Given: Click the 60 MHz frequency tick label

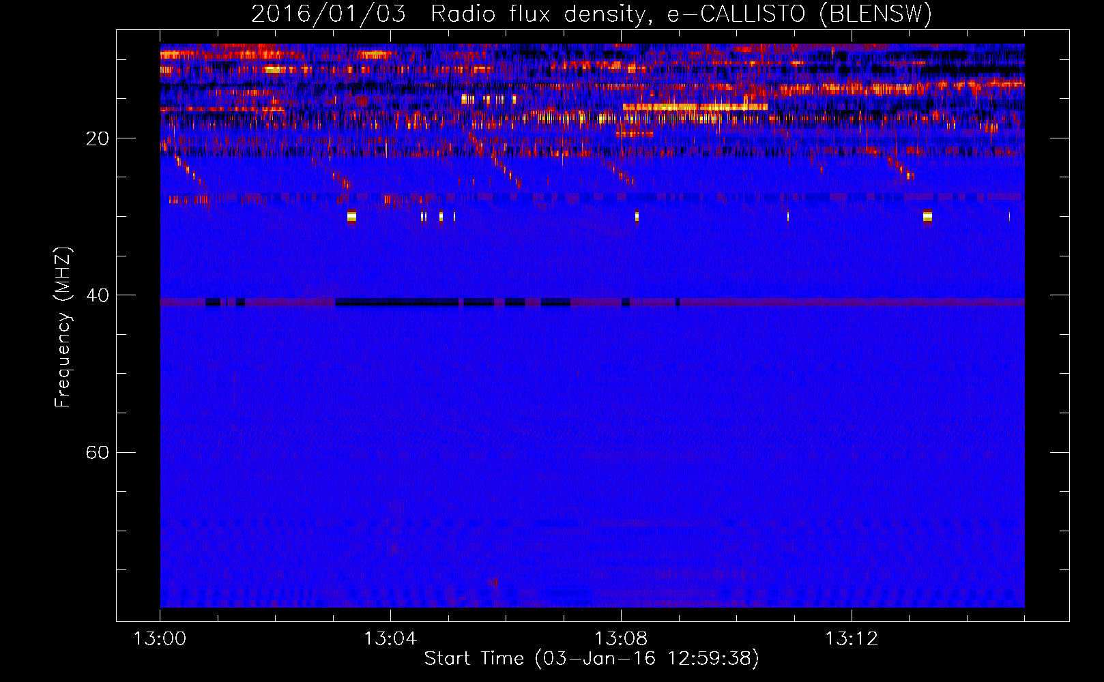Looking at the screenshot, I should click(x=97, y=452).
